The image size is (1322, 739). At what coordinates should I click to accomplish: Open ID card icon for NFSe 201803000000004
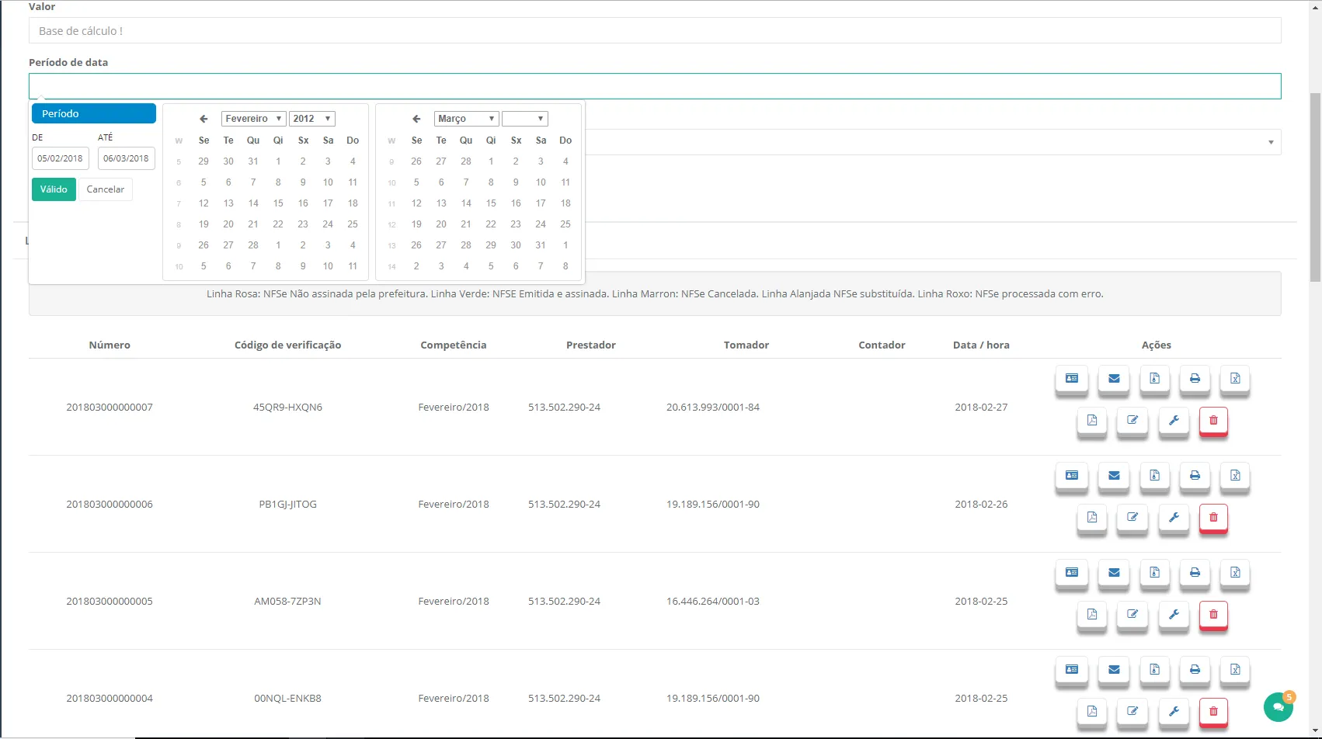[x=1072, y=670]
